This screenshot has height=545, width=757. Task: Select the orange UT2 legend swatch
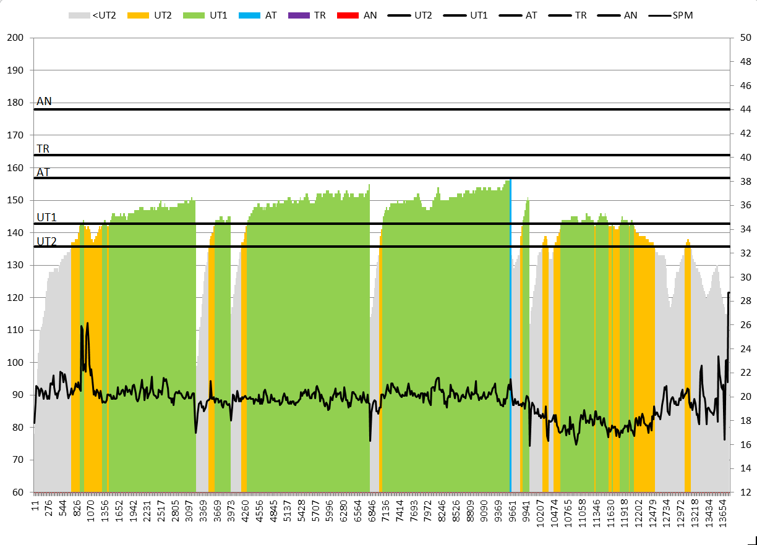pyautogui.click(x=139, y=15)
